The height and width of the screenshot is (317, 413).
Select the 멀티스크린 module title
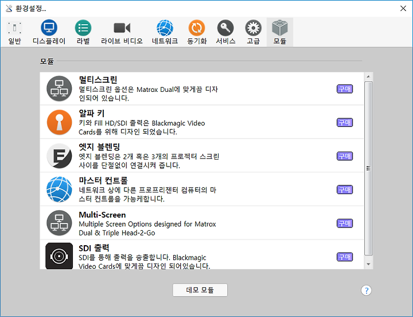[x=98, y=80]
